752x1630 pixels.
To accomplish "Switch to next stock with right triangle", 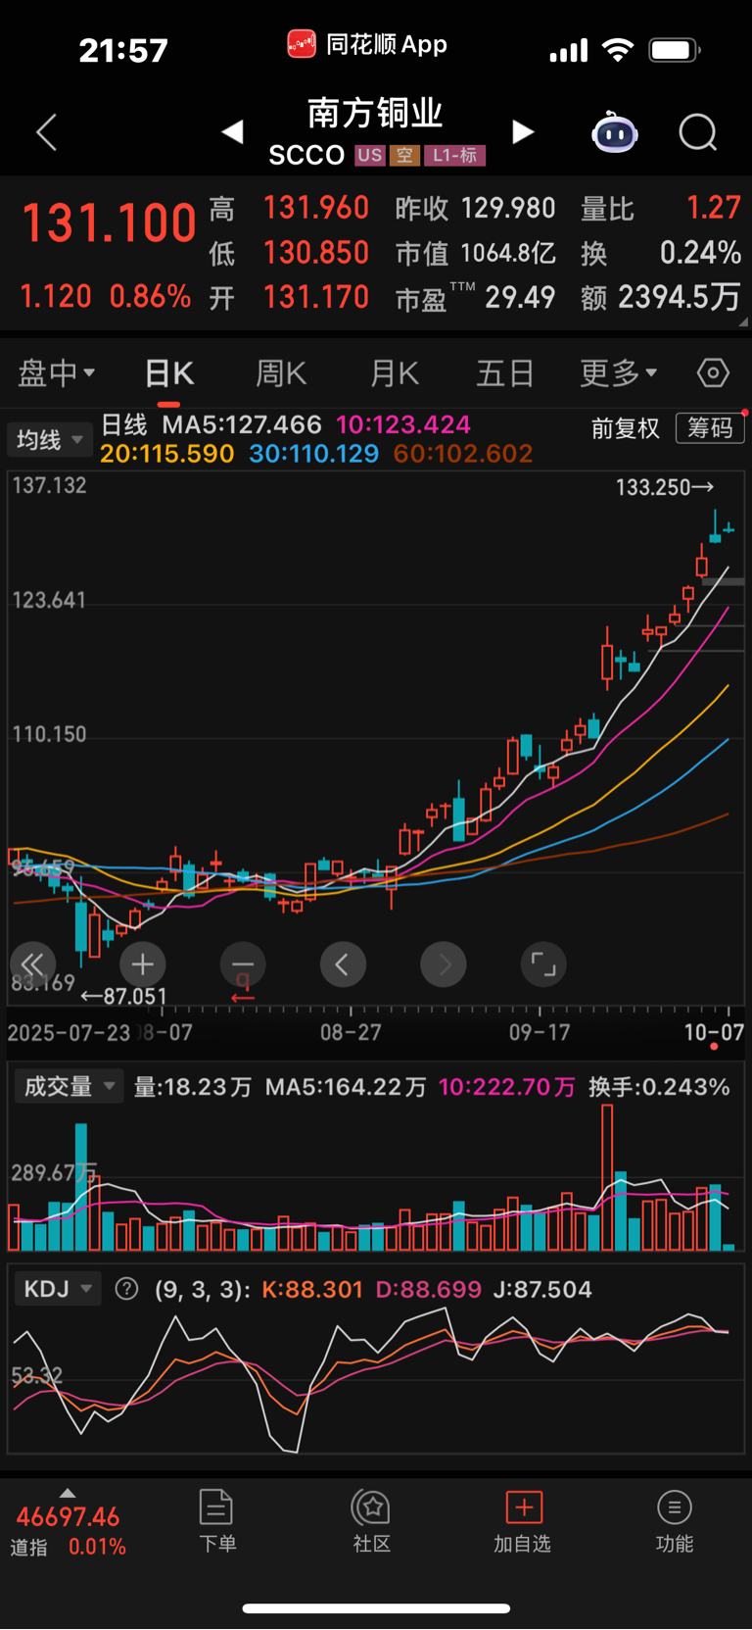I will click(x=523, y=131).
